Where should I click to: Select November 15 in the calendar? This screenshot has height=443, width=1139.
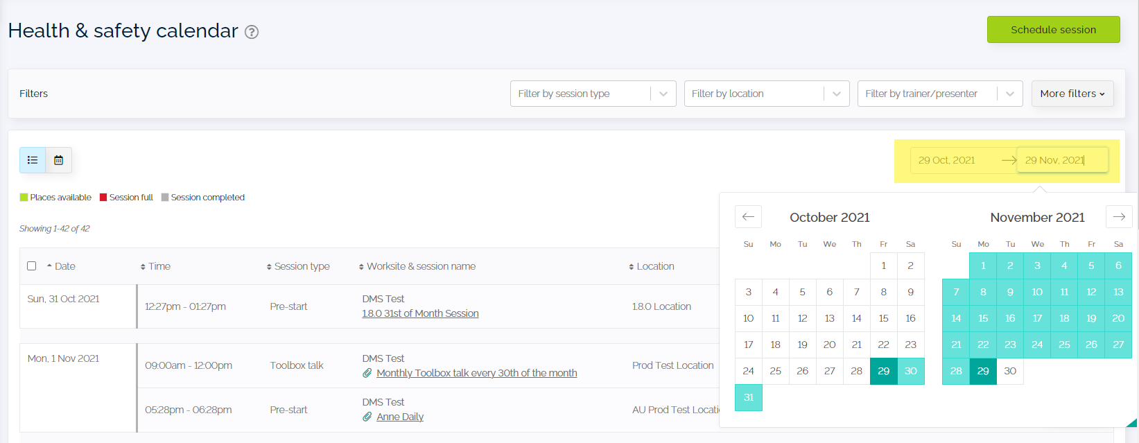983,318
